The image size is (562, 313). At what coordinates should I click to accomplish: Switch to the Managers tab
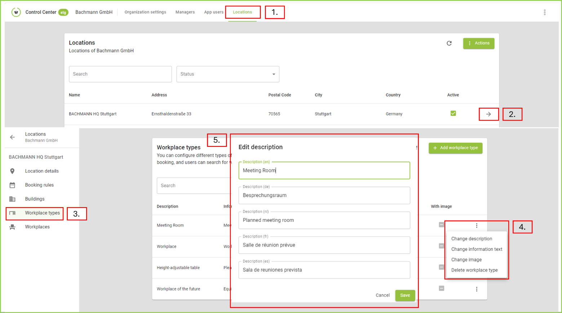(185, 12)
